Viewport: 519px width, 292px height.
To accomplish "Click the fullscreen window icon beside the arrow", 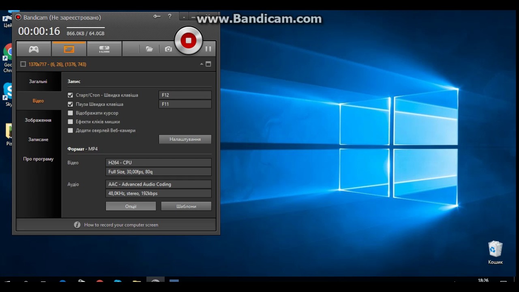I will click(x=208, y=64).
